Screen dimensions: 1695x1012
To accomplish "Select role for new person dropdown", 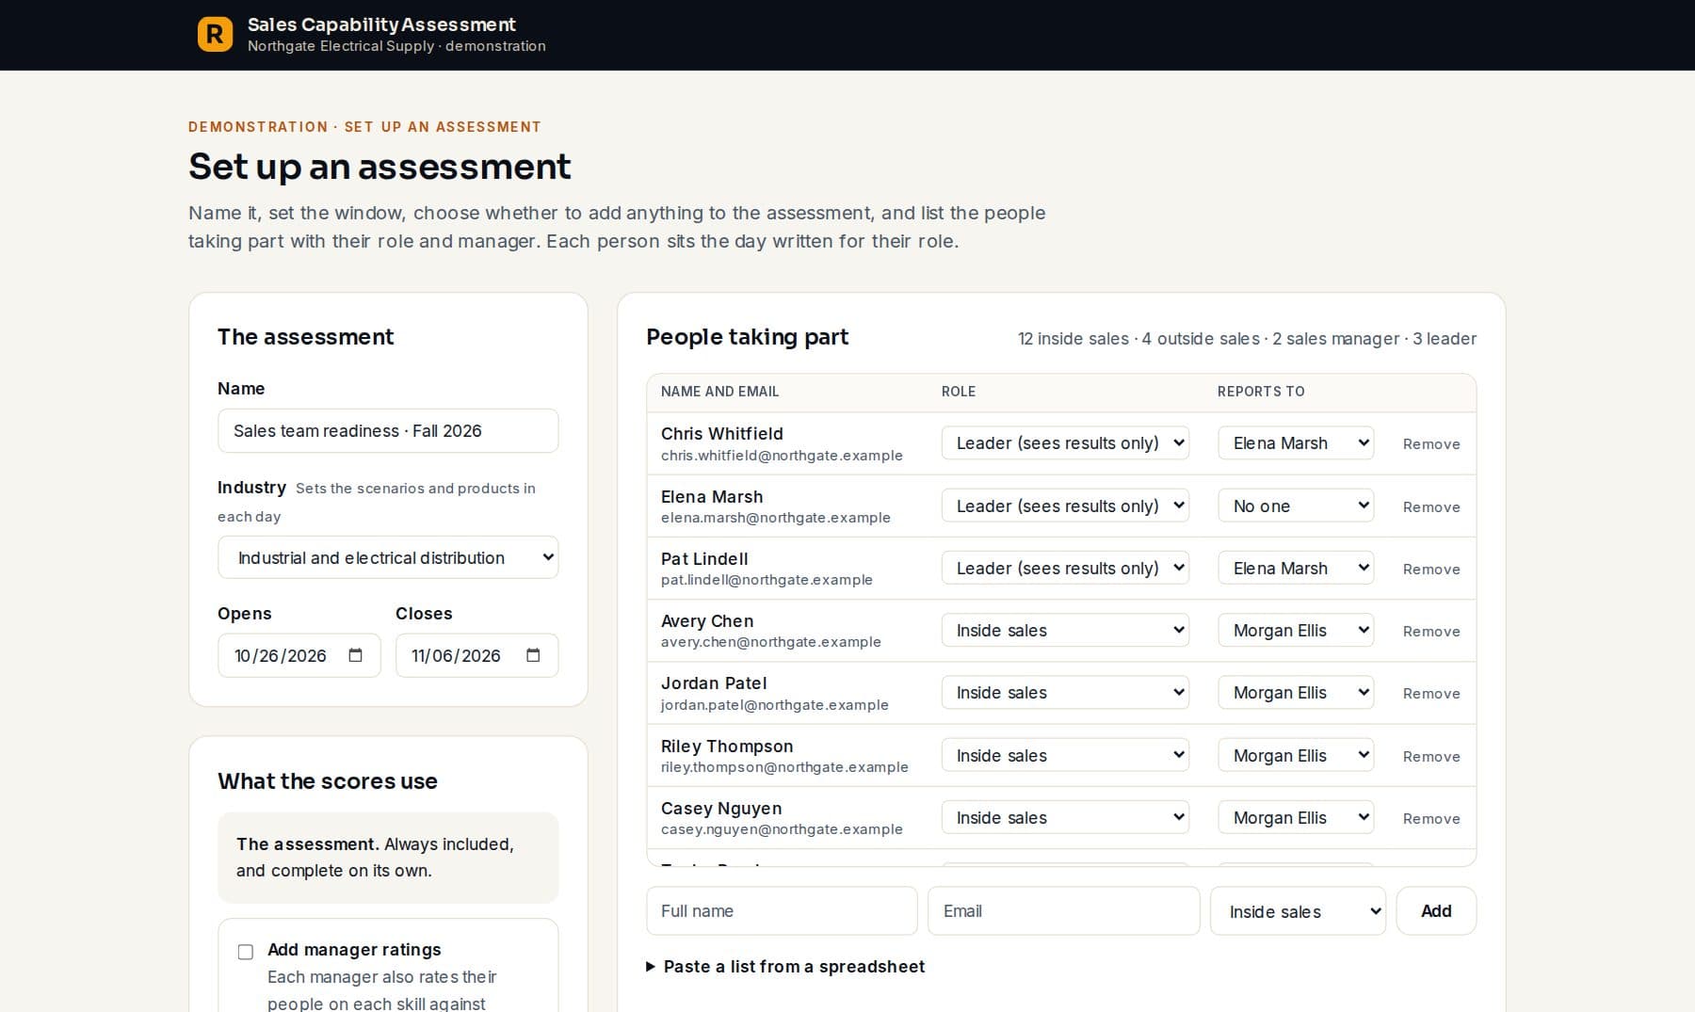I will coord(1298,911).
